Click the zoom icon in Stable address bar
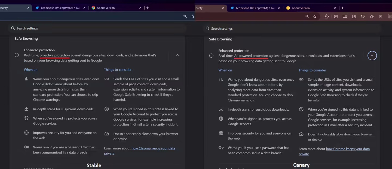This screenshot has width=392, height=169. click(185, 16)
